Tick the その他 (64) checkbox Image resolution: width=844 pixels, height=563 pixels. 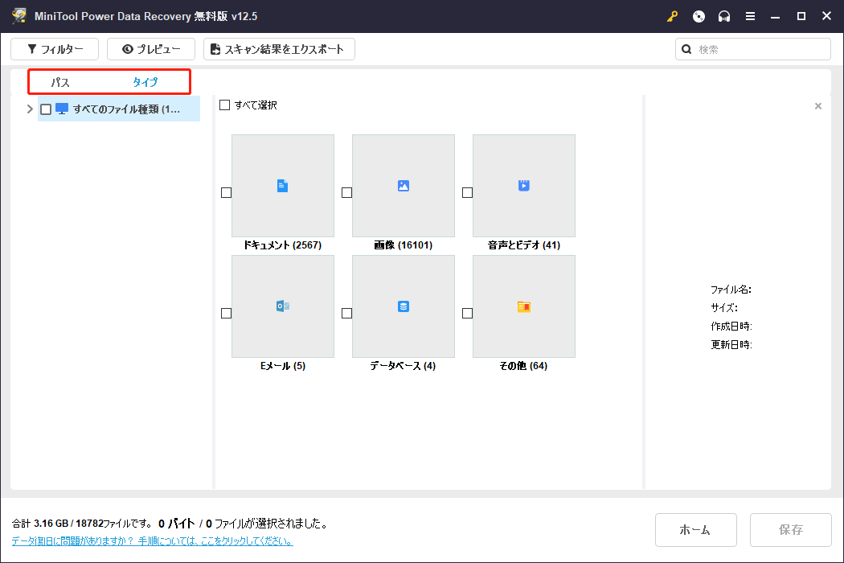(467, 314)
